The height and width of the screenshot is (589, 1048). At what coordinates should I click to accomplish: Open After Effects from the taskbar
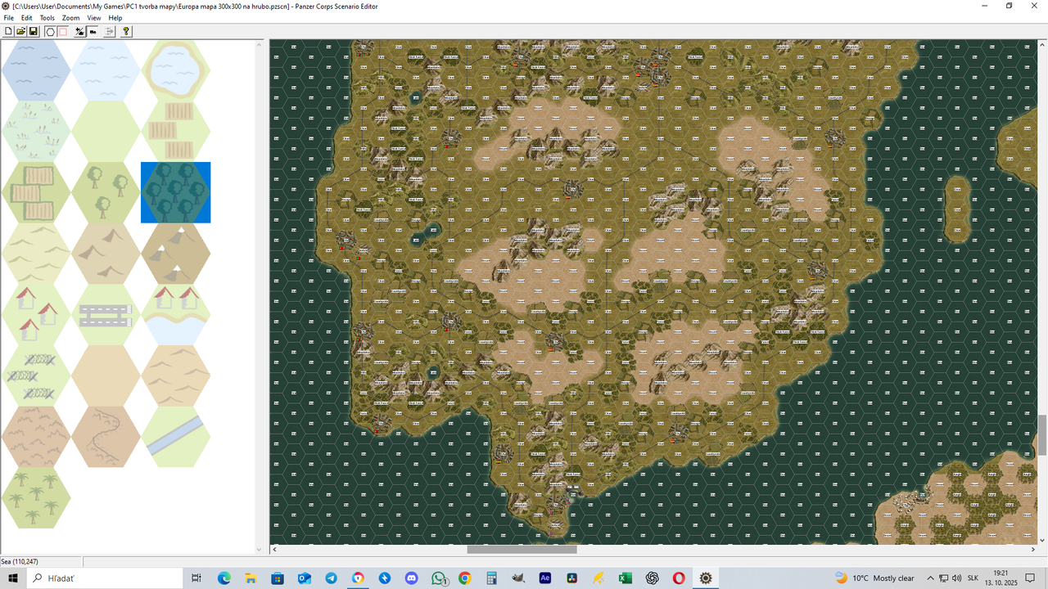tap(545, 578)
